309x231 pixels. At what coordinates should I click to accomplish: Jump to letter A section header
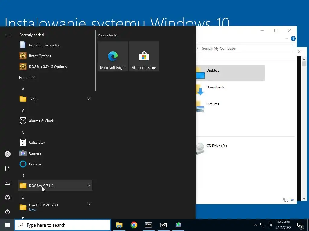(23, 111)
